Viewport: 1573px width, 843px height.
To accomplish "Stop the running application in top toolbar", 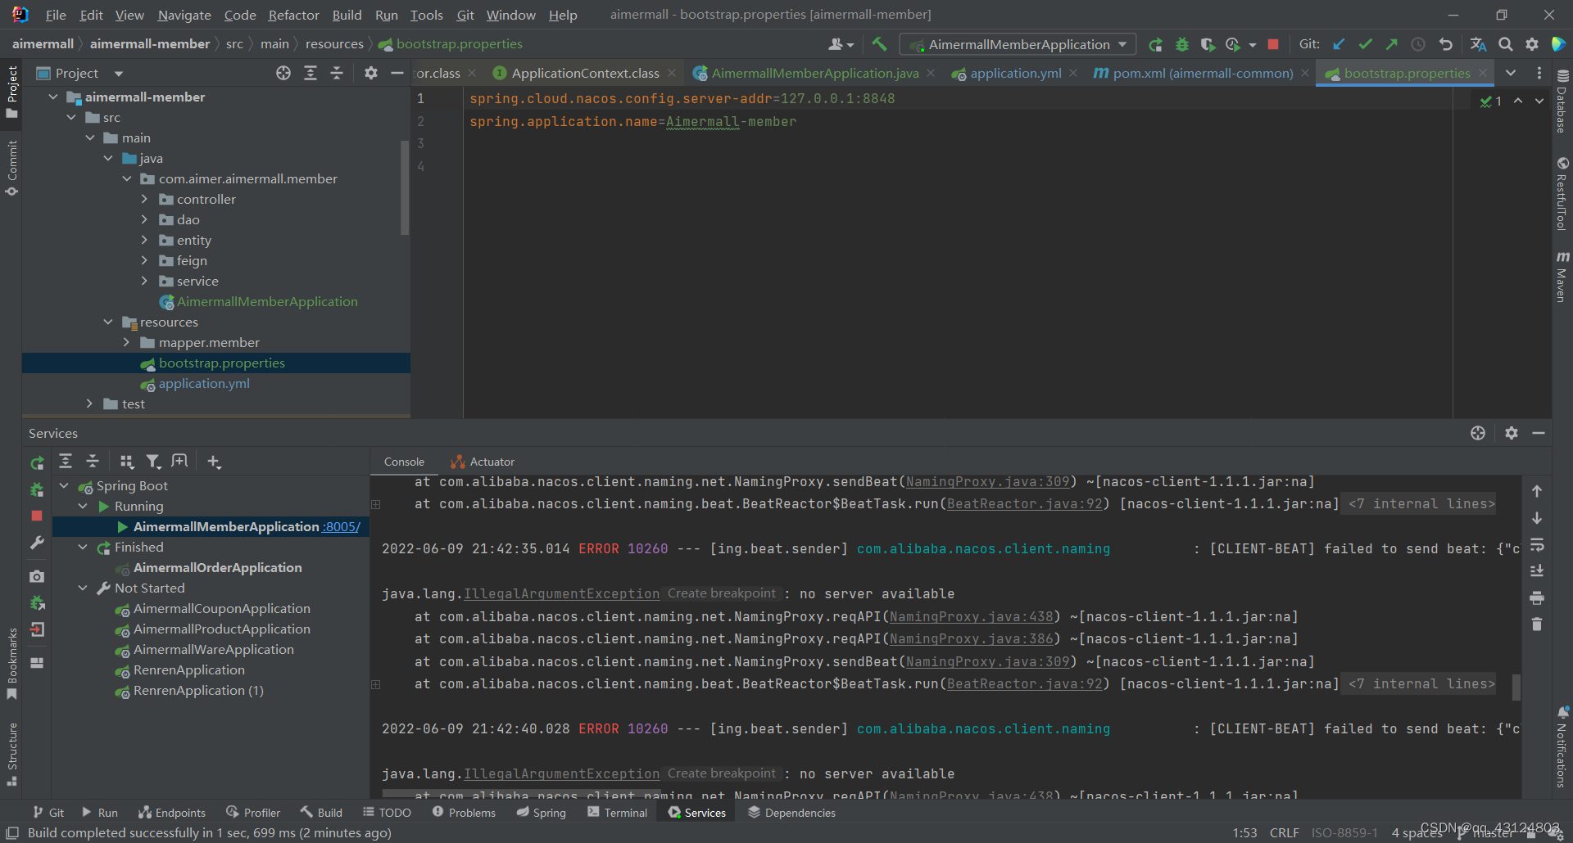I will coord(1272,45).
